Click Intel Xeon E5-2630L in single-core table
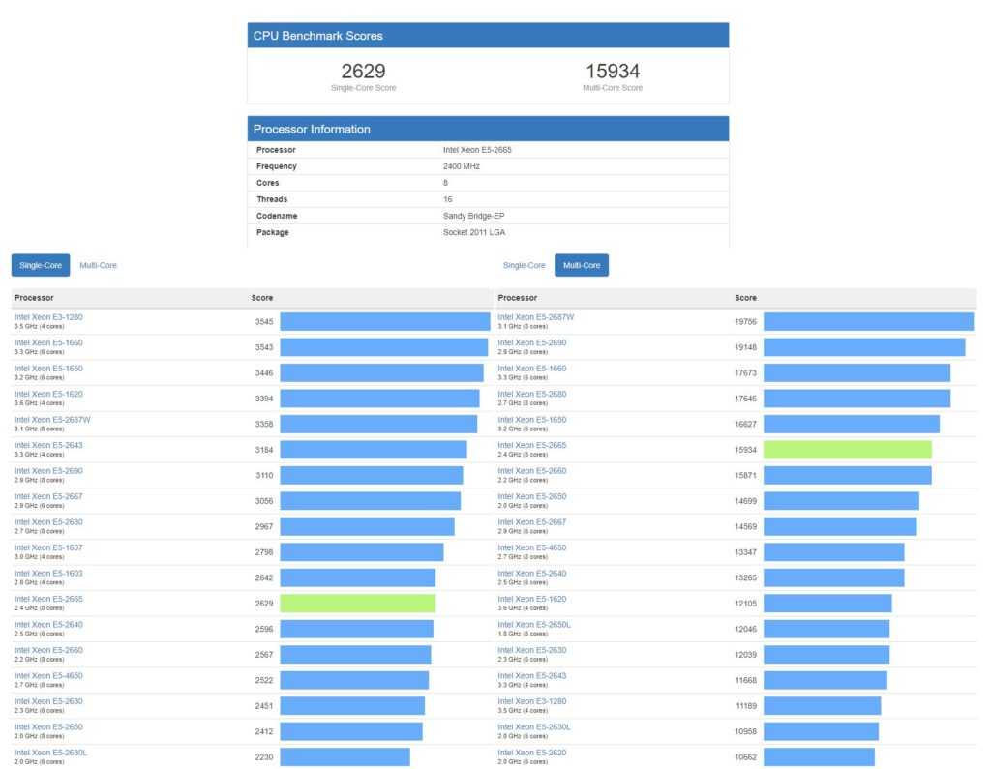 50,753
